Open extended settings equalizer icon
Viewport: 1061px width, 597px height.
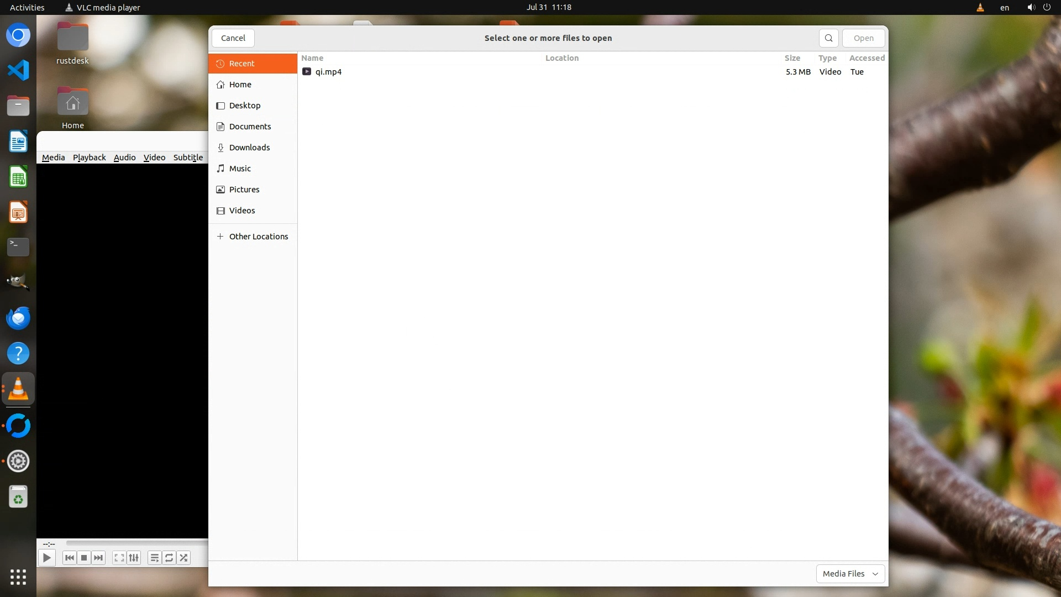(x=134, y=558)
